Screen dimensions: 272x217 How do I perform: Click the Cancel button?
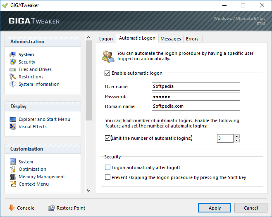(251, 208)
